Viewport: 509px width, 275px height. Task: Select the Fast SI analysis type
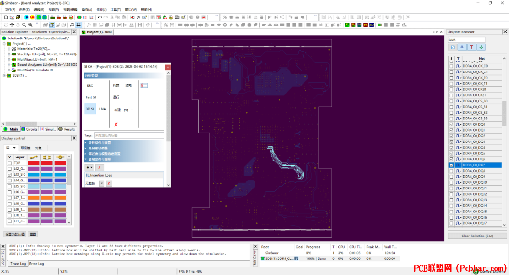pyautogui.click(x=91, y=97)
